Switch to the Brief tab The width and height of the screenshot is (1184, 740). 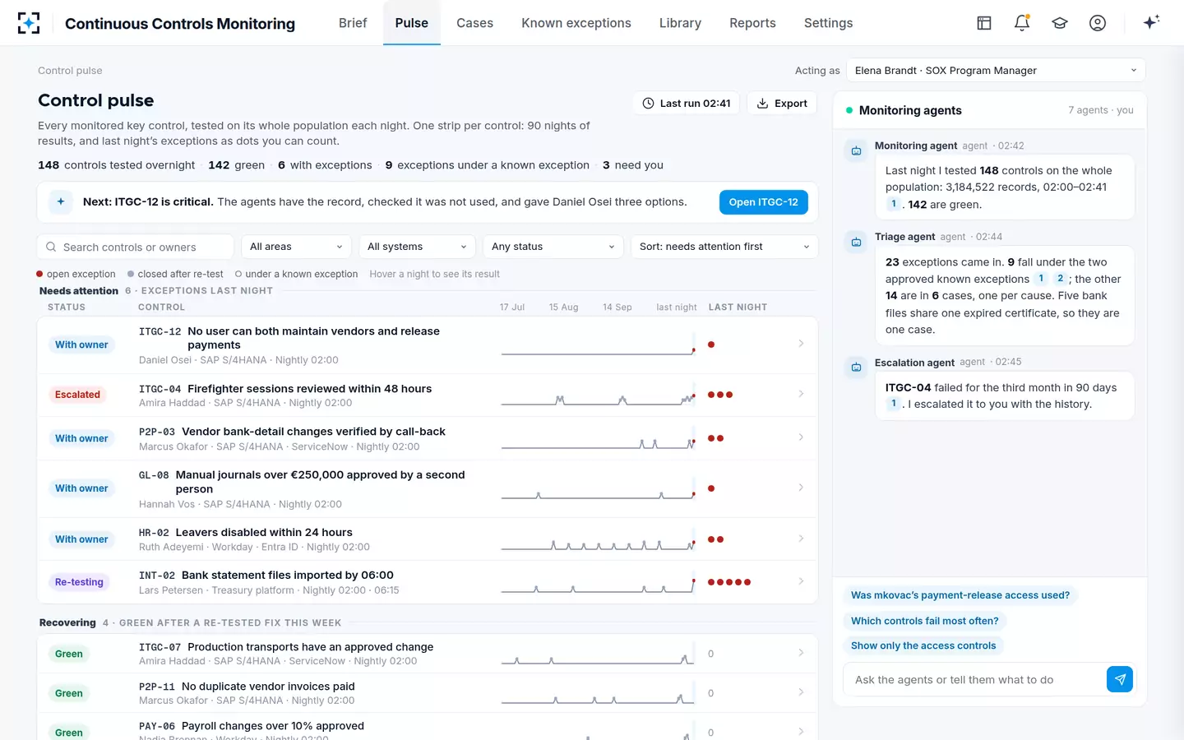point(353,23)
